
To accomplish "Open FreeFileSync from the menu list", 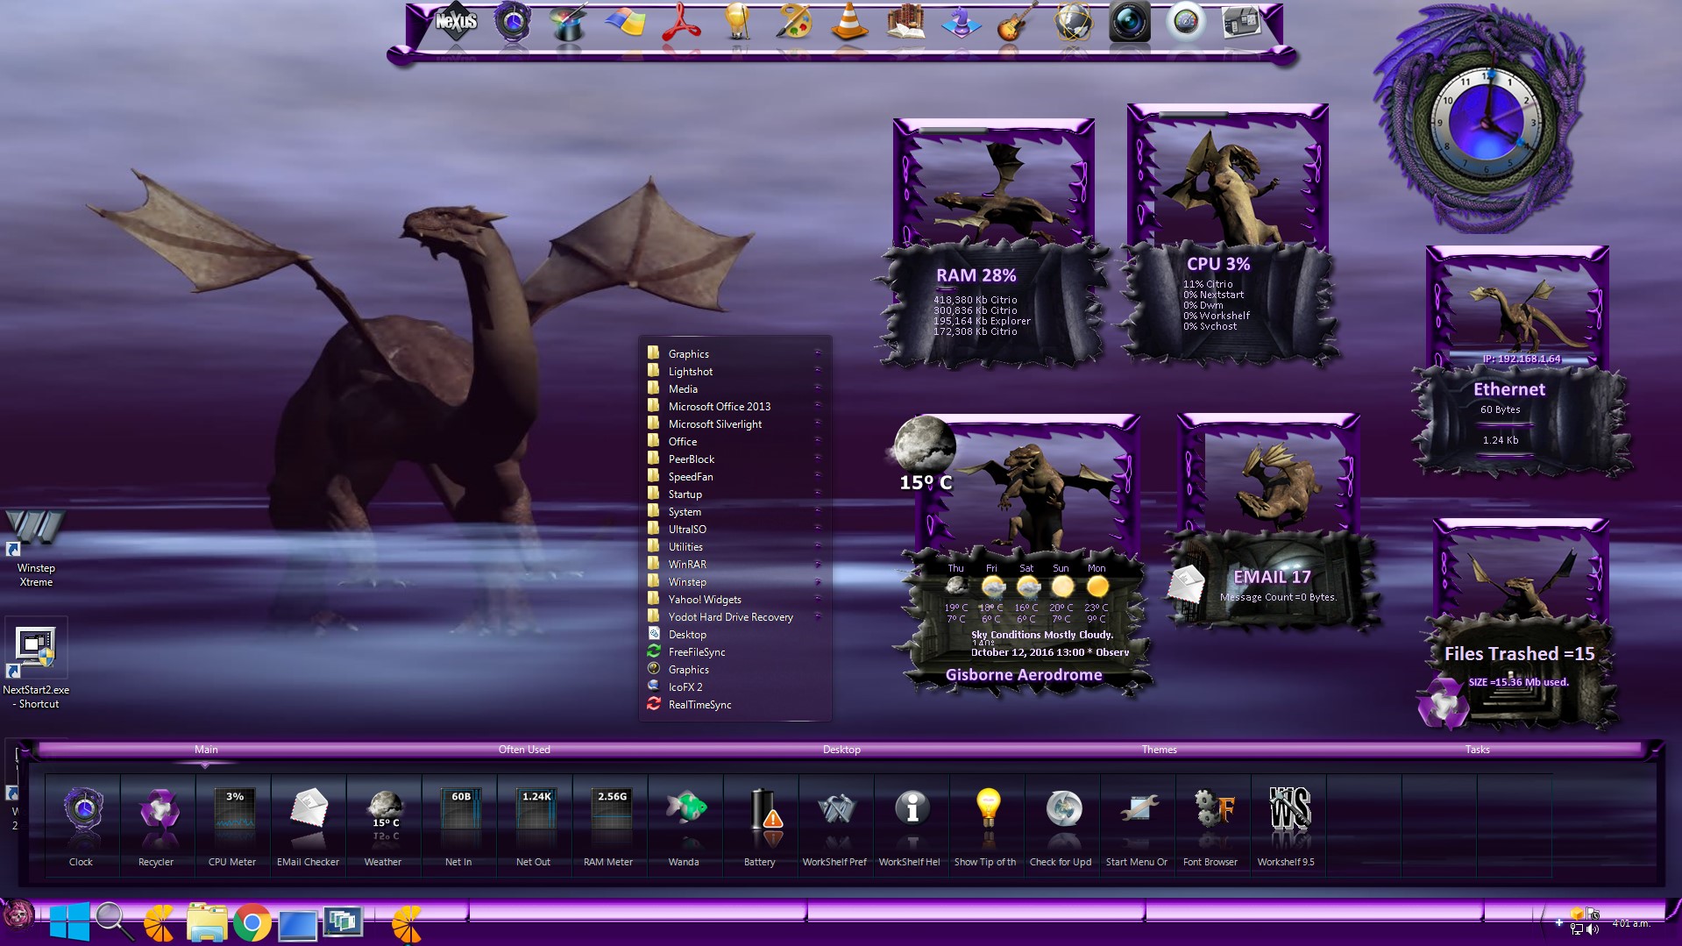I will [697, 652].
